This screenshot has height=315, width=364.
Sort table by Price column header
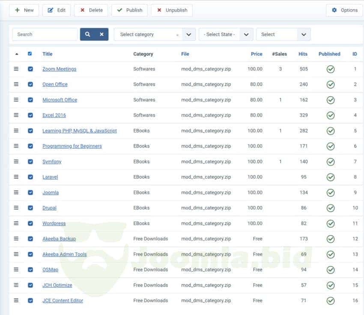(x=257, y=54)
